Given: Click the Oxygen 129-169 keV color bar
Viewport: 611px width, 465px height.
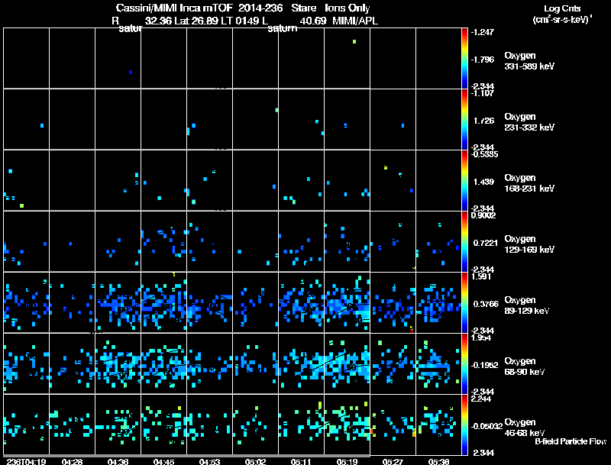Looking at the screenshot, I should pos(465,242).
